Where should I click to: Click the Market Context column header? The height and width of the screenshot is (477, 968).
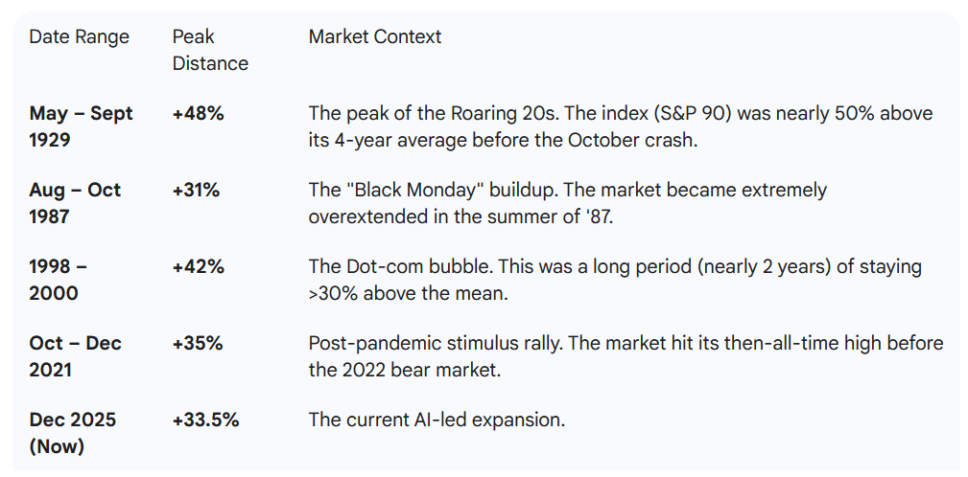click(375, 37)
